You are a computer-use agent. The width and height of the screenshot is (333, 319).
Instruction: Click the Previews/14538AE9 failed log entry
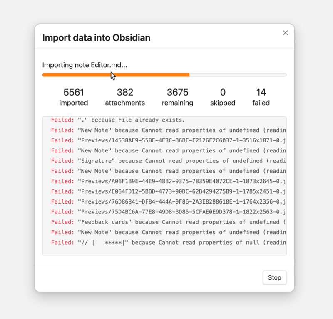(169, 140)
